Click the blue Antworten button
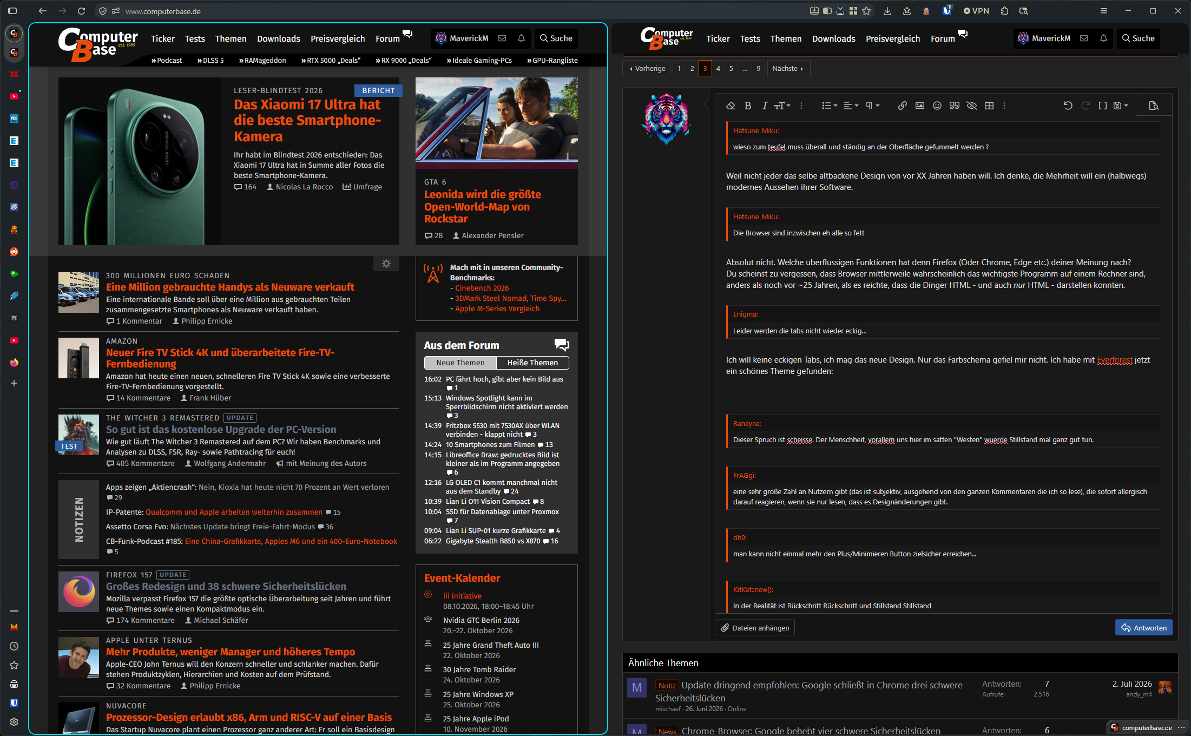Viewport: 1191px width, 736px height. coord(1143,628)
